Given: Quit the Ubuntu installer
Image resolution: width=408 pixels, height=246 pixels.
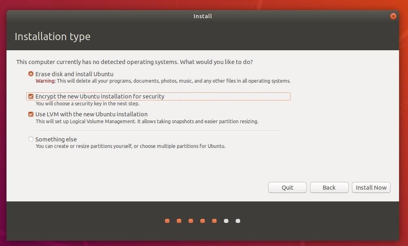Looking at the screenshot, I should point(287,187).
